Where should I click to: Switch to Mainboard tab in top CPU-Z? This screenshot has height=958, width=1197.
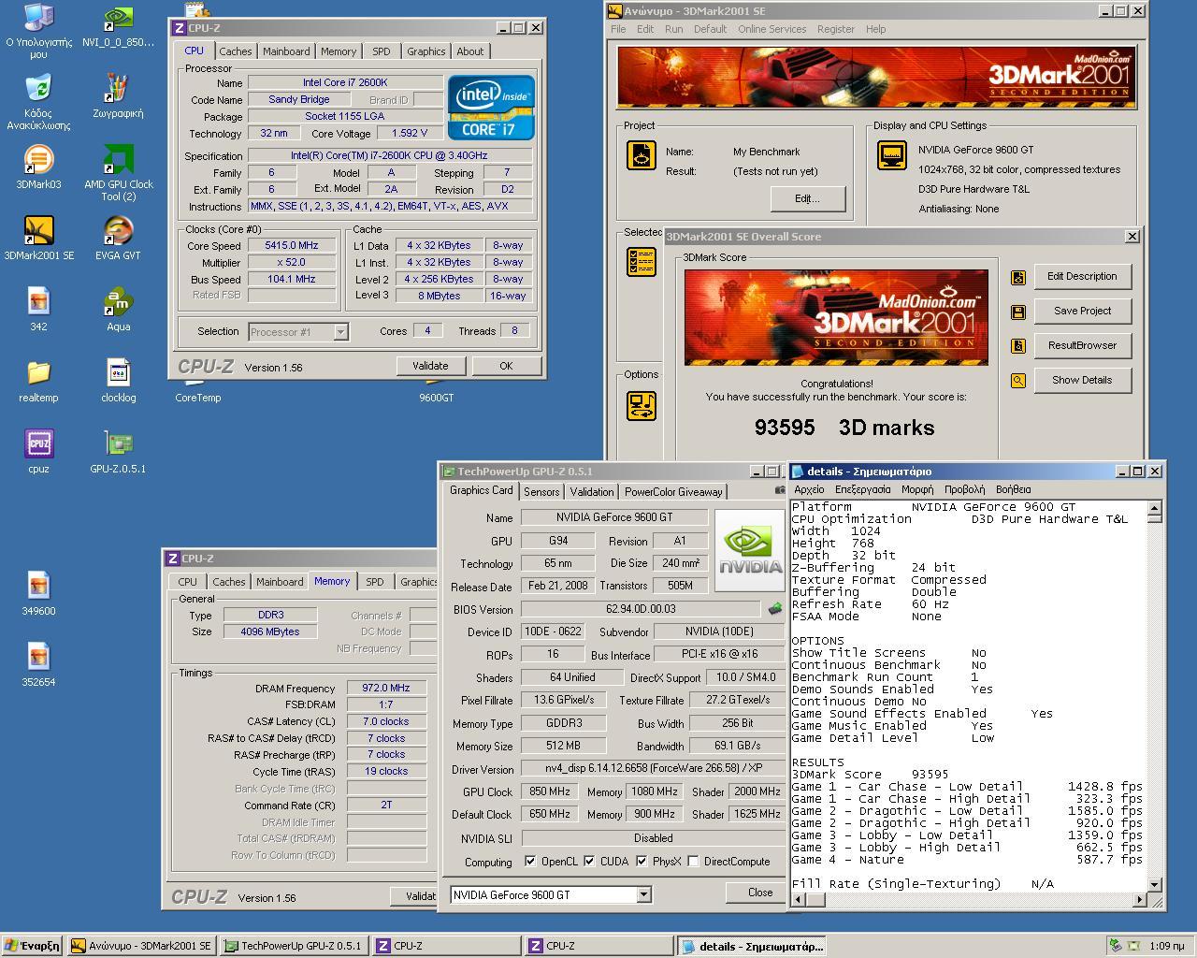286,51
